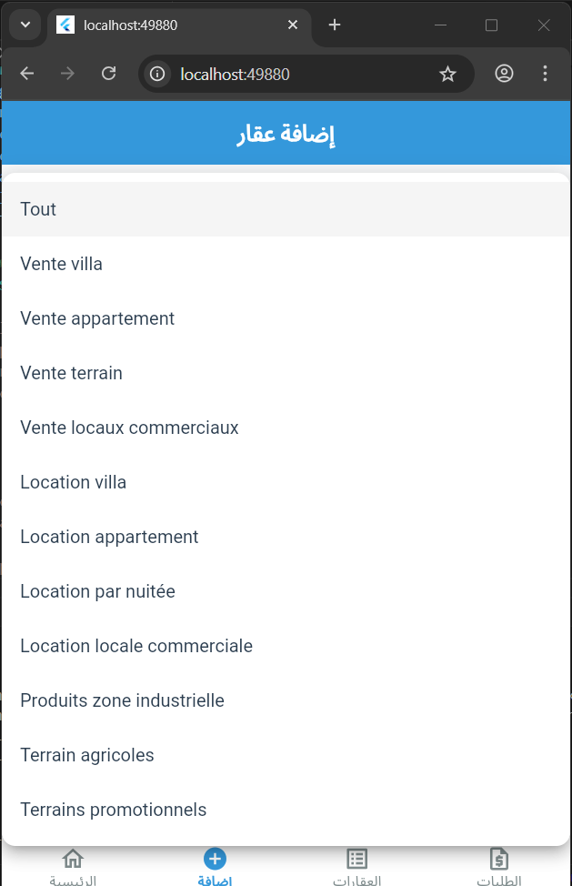Select 'Vente locaux commerciaux'
The image size is (572, 886).
point(129,428)
